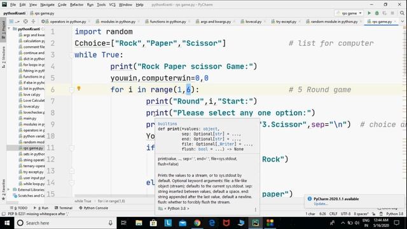Click the UTF-8 encoding status widget

[x=345, y=214]
